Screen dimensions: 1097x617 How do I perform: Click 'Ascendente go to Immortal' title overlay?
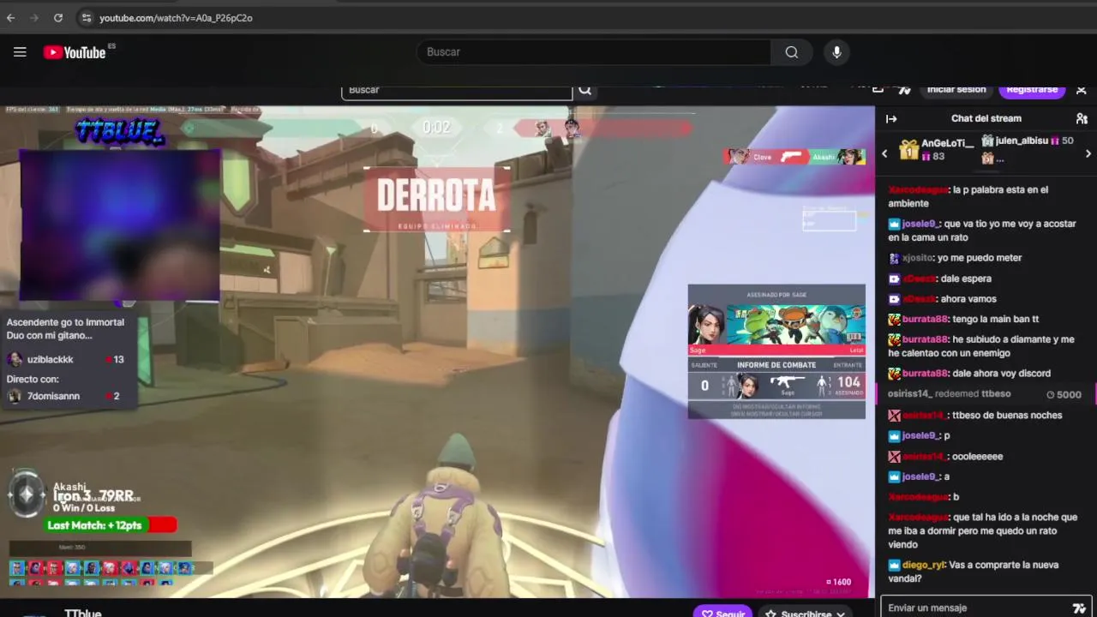(x=66, y=329)
